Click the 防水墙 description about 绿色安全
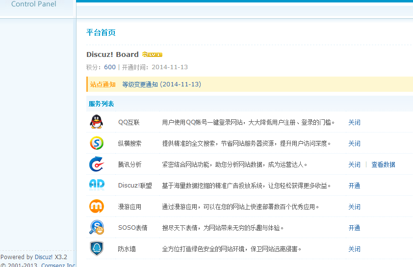 click(x=232, y=249)
